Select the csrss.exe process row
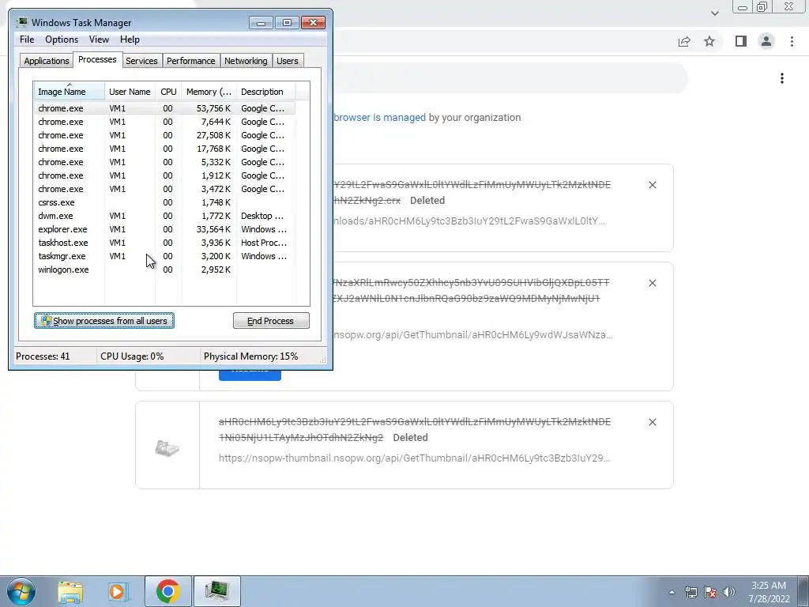 164,202
